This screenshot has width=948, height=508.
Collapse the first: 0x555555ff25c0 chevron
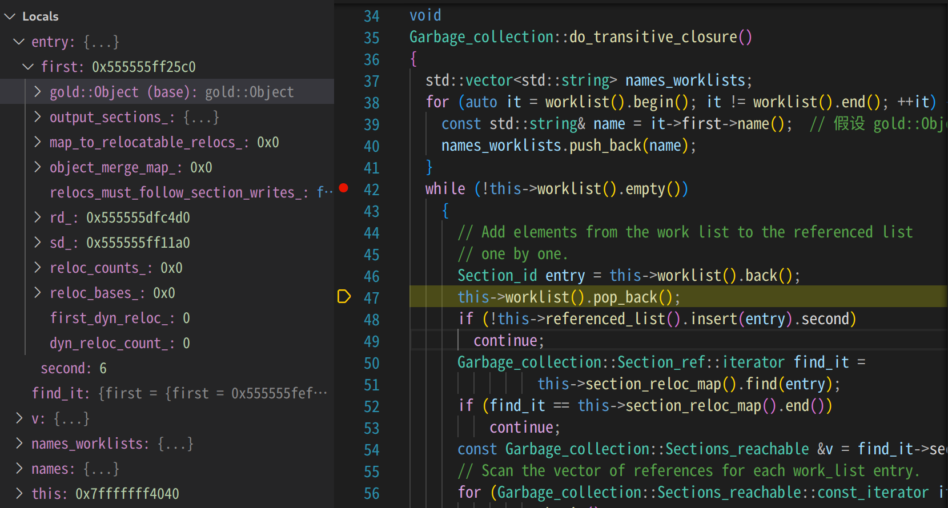[28, 67]
